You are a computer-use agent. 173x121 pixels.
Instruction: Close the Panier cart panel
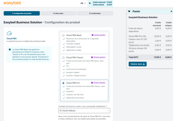(x=171, y=11)
